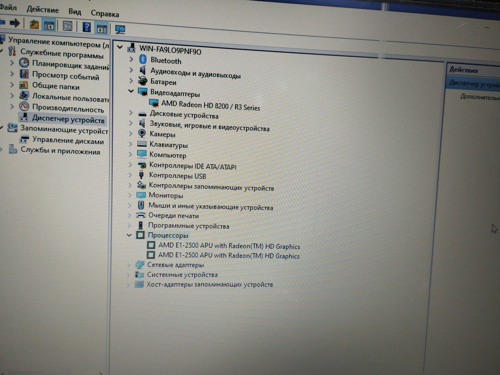Viewport: 500px width, 375px height.
Task: Select Службы и приложения in the left tree
Action: coord(60,151)
